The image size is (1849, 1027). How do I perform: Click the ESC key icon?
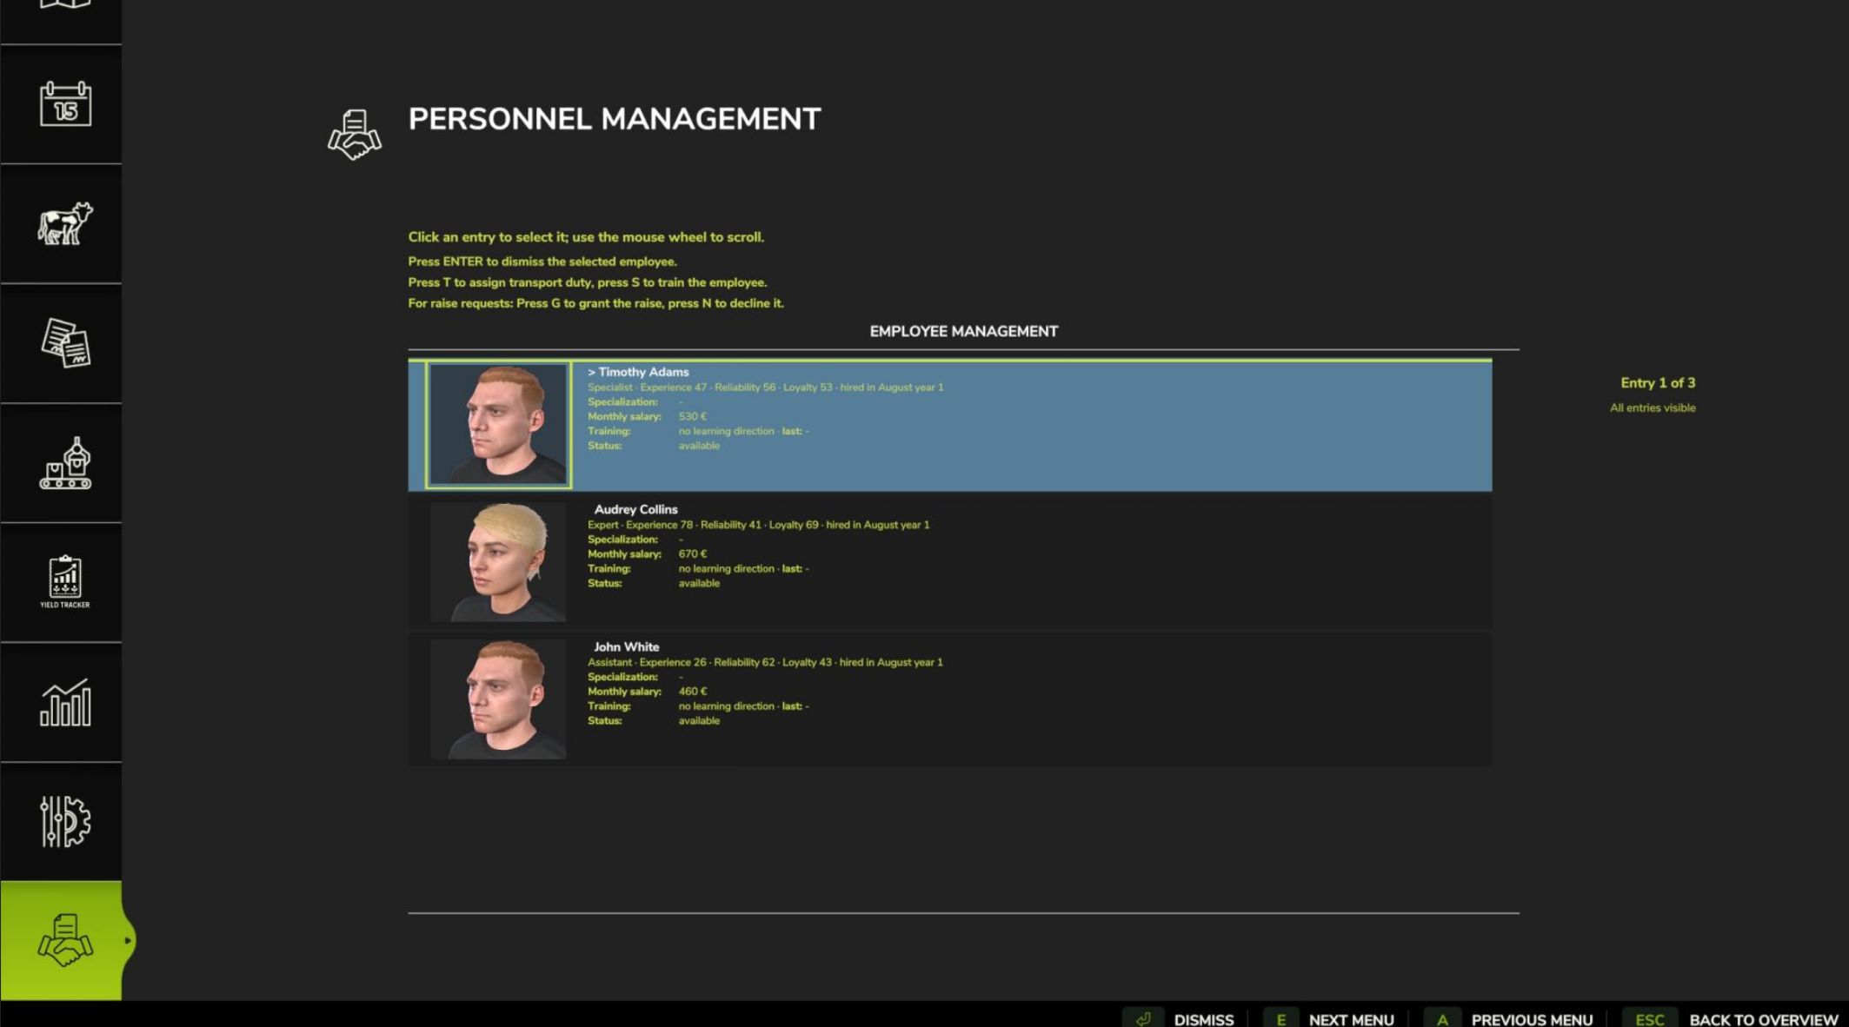click(1649, 1018)
